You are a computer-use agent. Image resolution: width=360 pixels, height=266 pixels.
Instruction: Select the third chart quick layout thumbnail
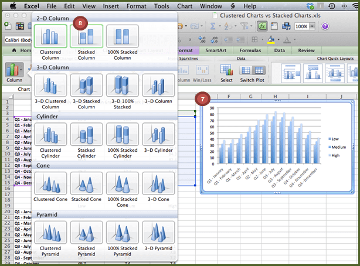[335, 73]
